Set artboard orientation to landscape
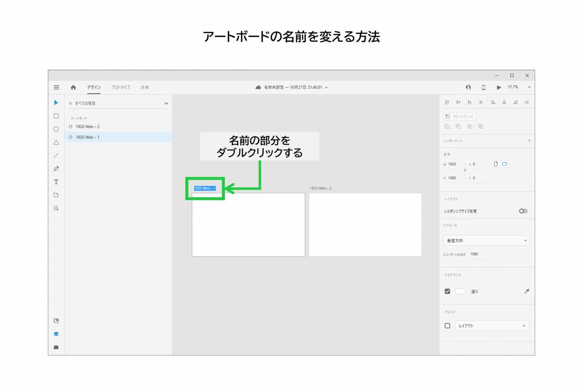This screenshot has width=583, height=388. pyautogui.click(x=505, y=164)
